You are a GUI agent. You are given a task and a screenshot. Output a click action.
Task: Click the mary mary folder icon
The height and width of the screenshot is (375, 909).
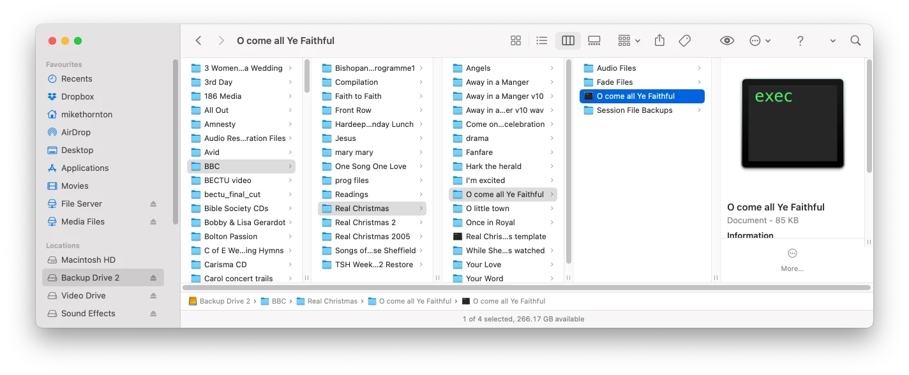click(327, 152)
